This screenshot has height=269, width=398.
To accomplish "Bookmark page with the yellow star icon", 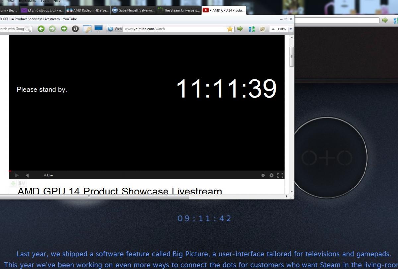I will tap(230, 29).
